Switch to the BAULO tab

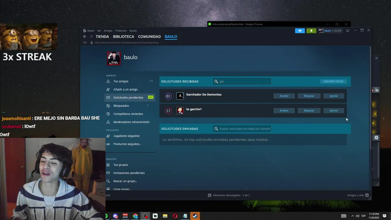(x=171, y=37)
